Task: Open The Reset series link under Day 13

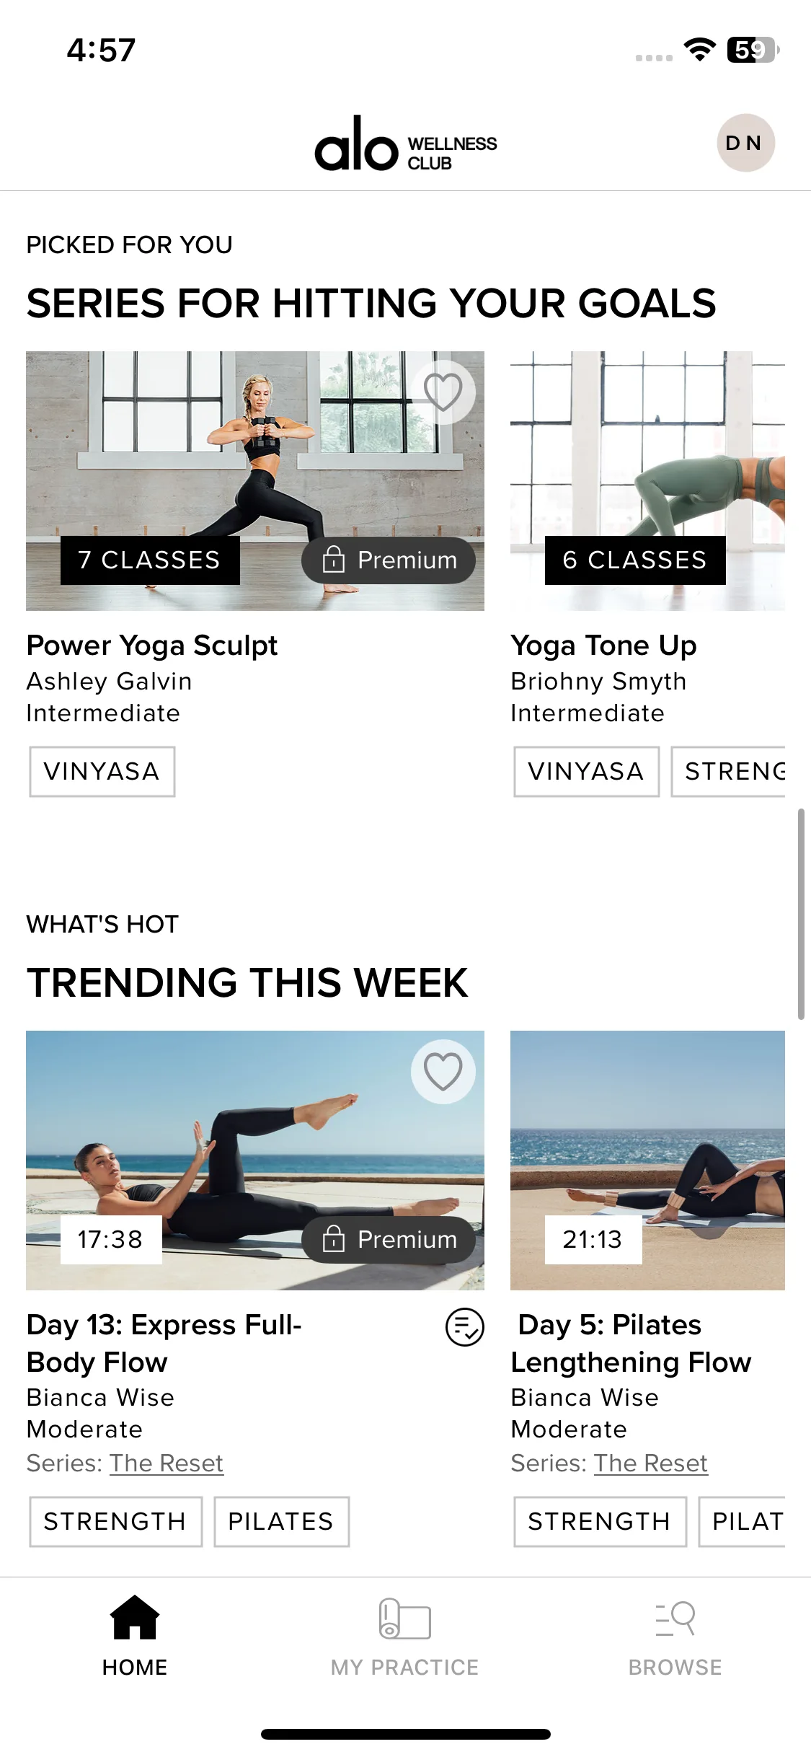Action: pyautogui.click(x=167, y=1463)
